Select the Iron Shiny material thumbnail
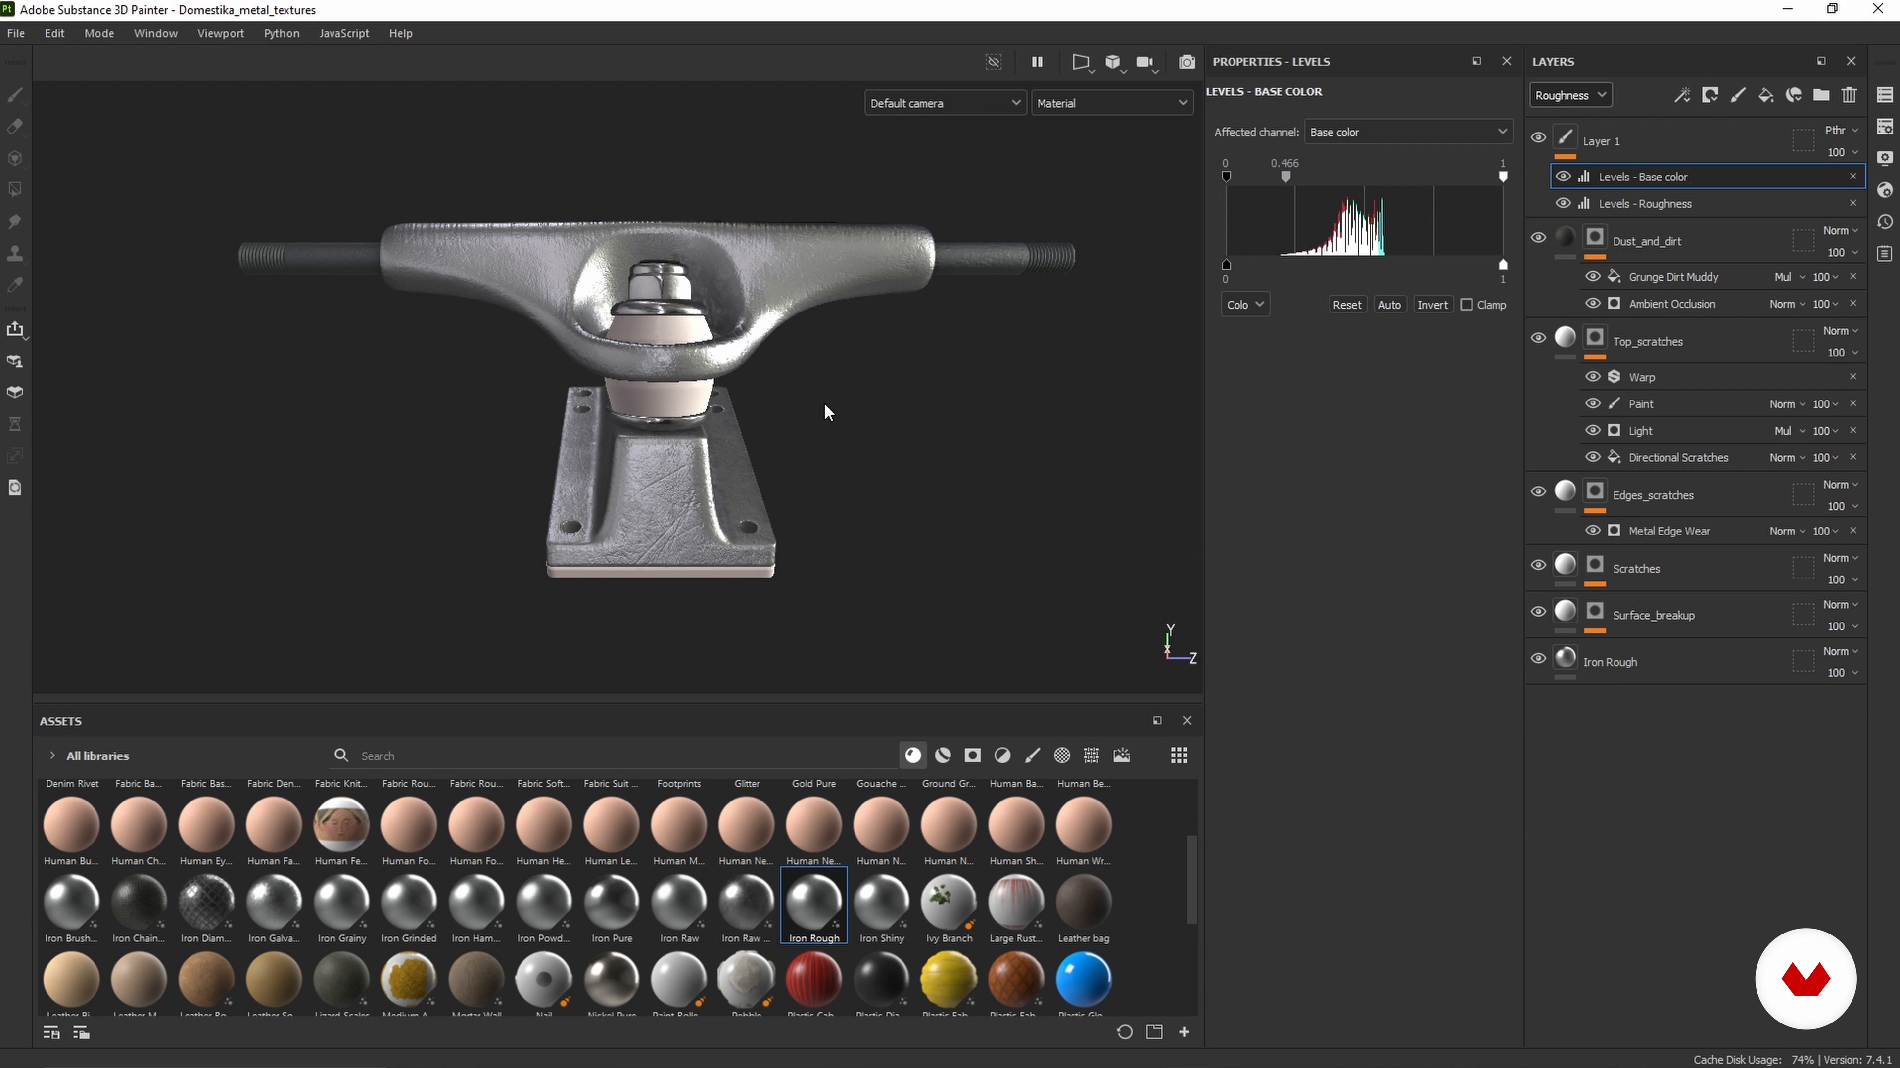The width and height of the screenshot is (1900, 1068). 881,901
